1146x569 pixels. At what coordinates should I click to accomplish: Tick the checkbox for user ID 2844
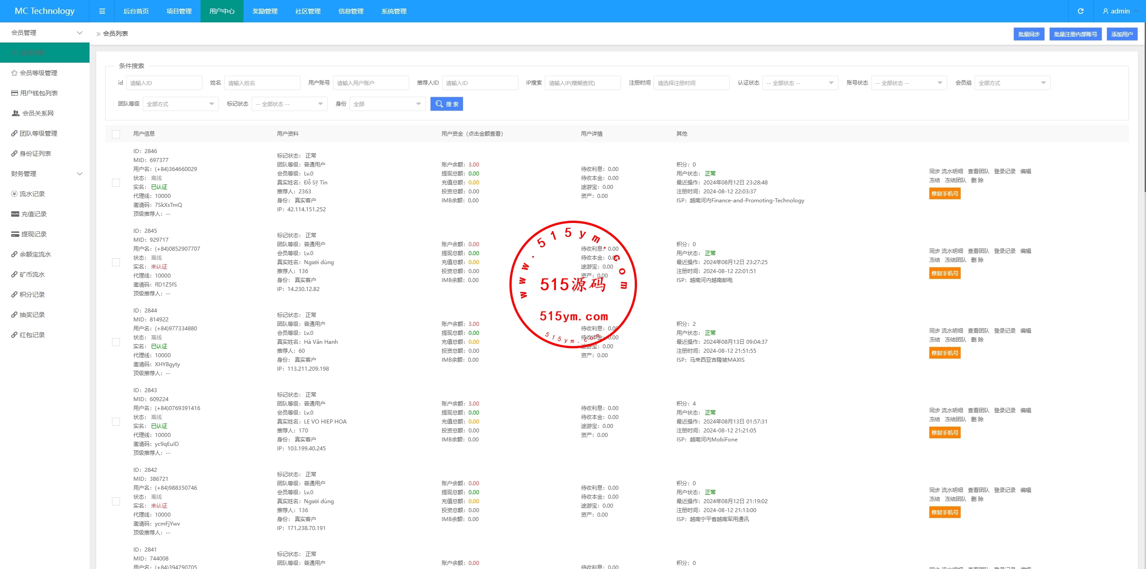(116, 342)
